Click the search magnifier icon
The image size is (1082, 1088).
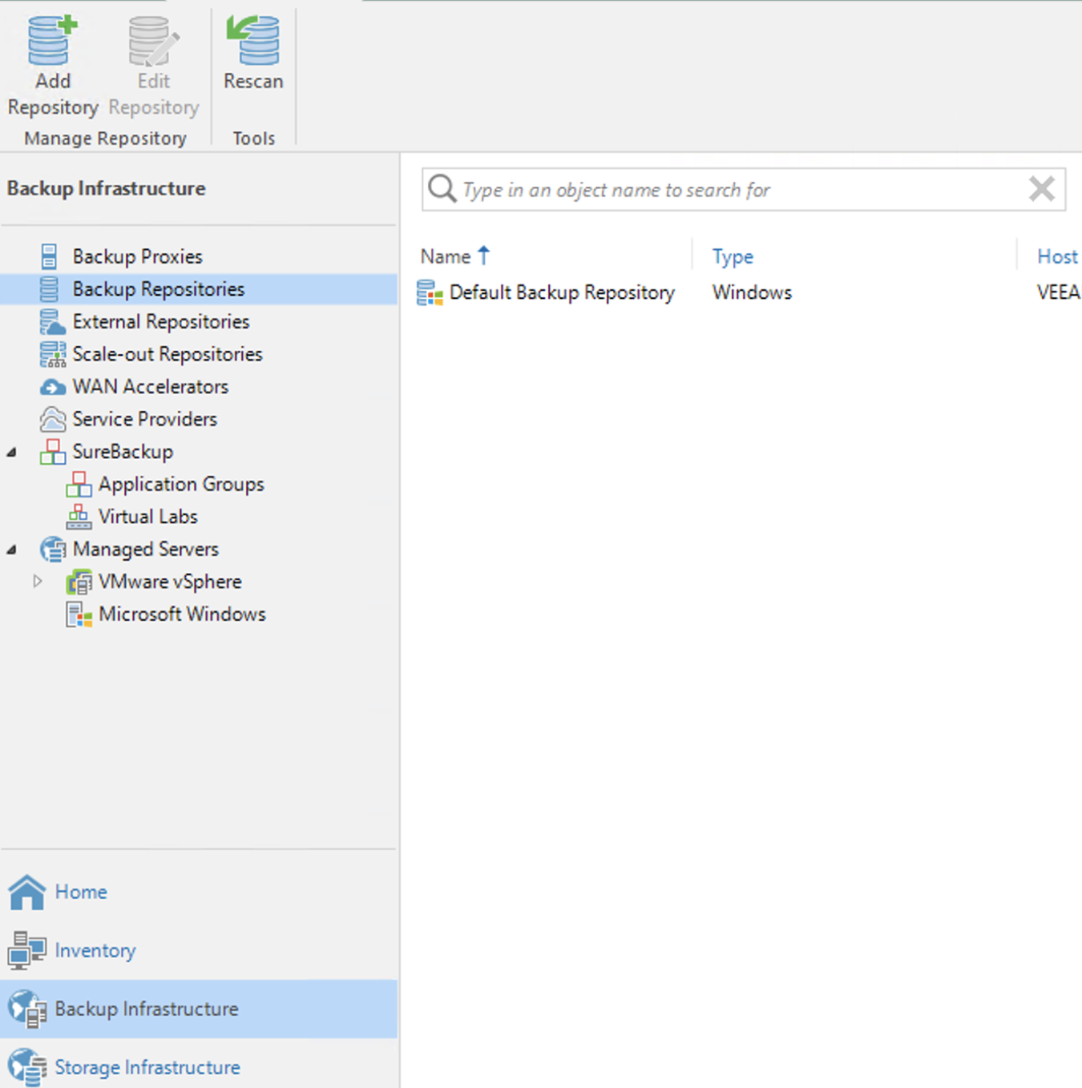[442, 189]
